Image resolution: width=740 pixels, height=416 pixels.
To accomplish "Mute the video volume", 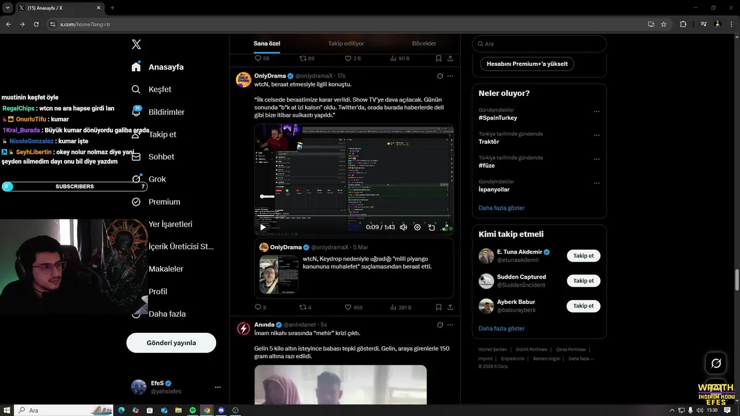I will pos(404,227).
